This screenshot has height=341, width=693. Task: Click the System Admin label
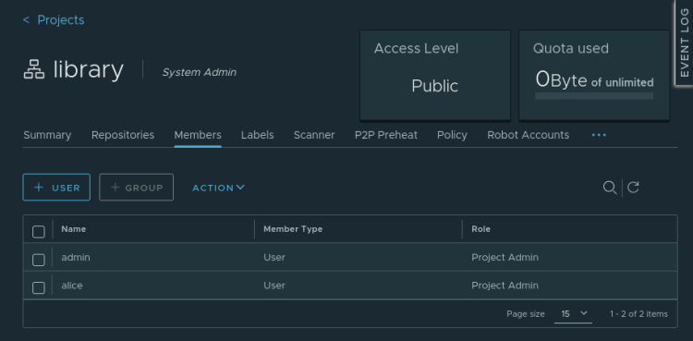point(200,72)
